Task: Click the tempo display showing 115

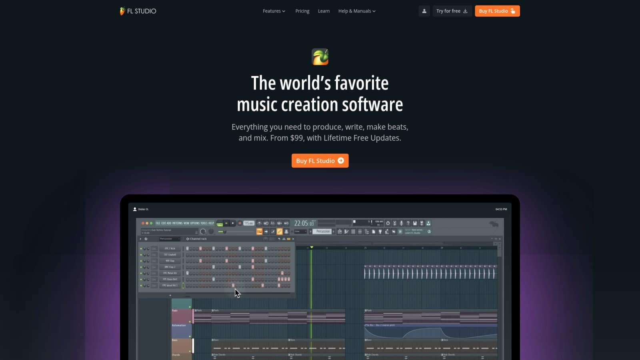Action: (249, 223)
